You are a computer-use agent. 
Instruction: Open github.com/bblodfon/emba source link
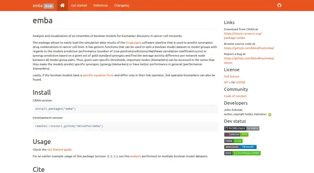(249, 48)
